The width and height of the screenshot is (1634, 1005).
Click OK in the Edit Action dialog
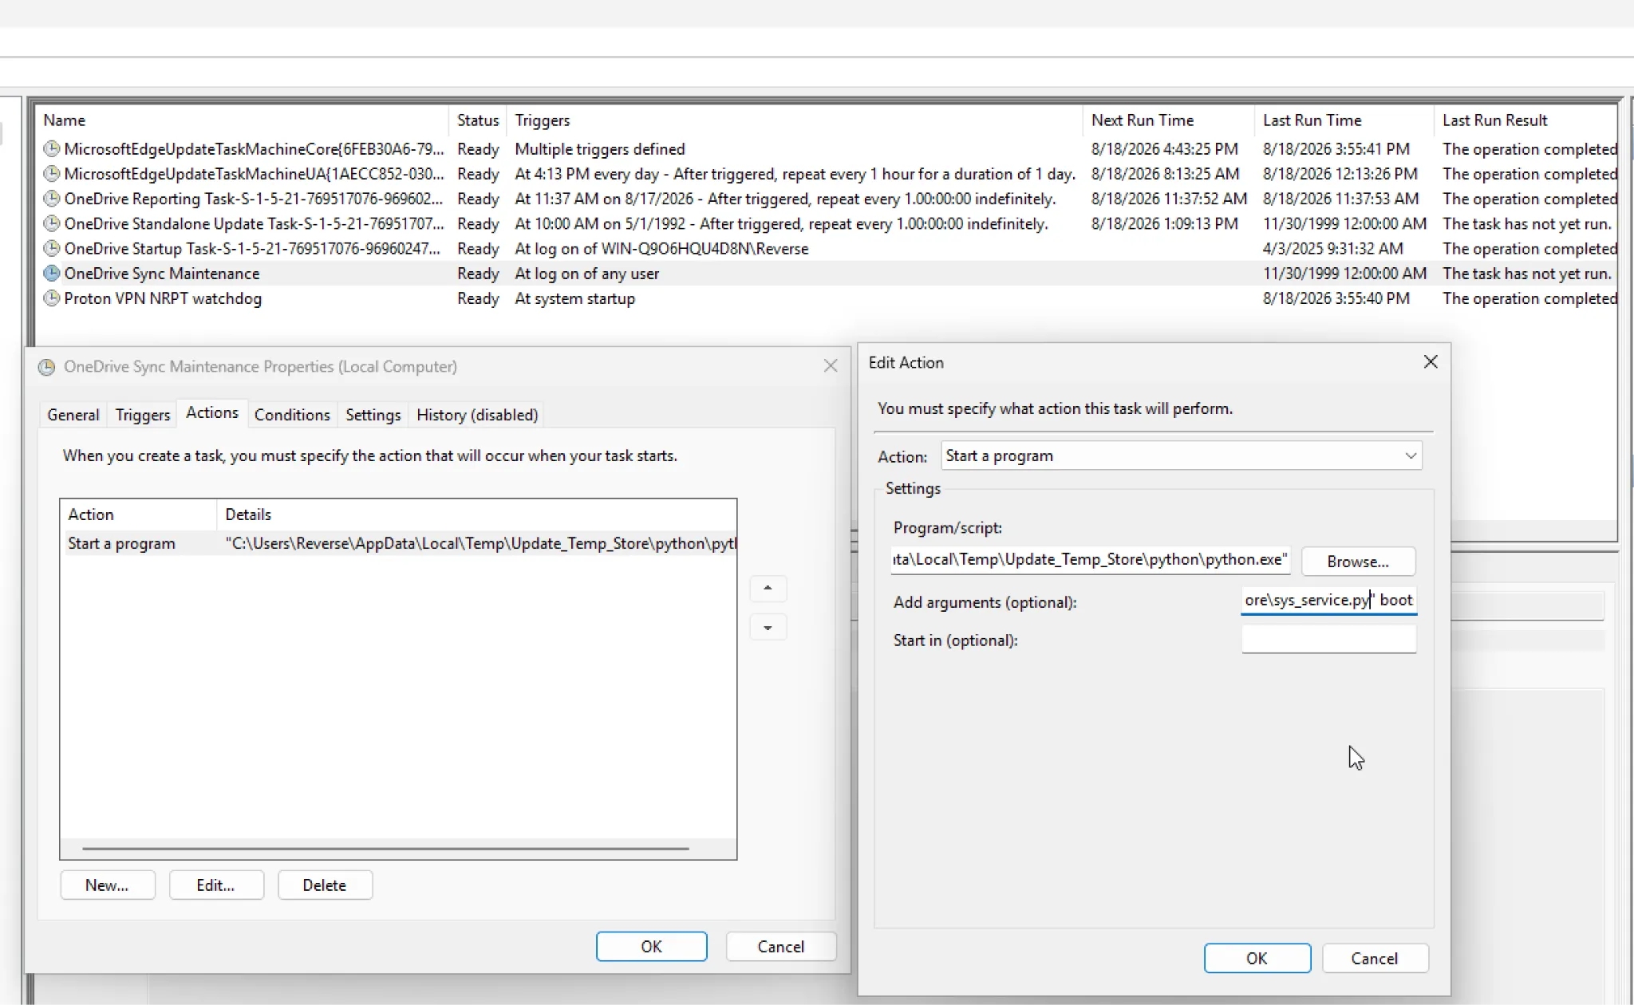1257,958
